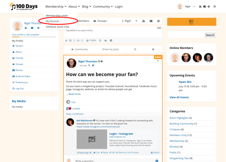Open Audio & Video in profile sidebar
Image resolution: width=226 pixels, height=162 pixels.
tap(23, 76)
